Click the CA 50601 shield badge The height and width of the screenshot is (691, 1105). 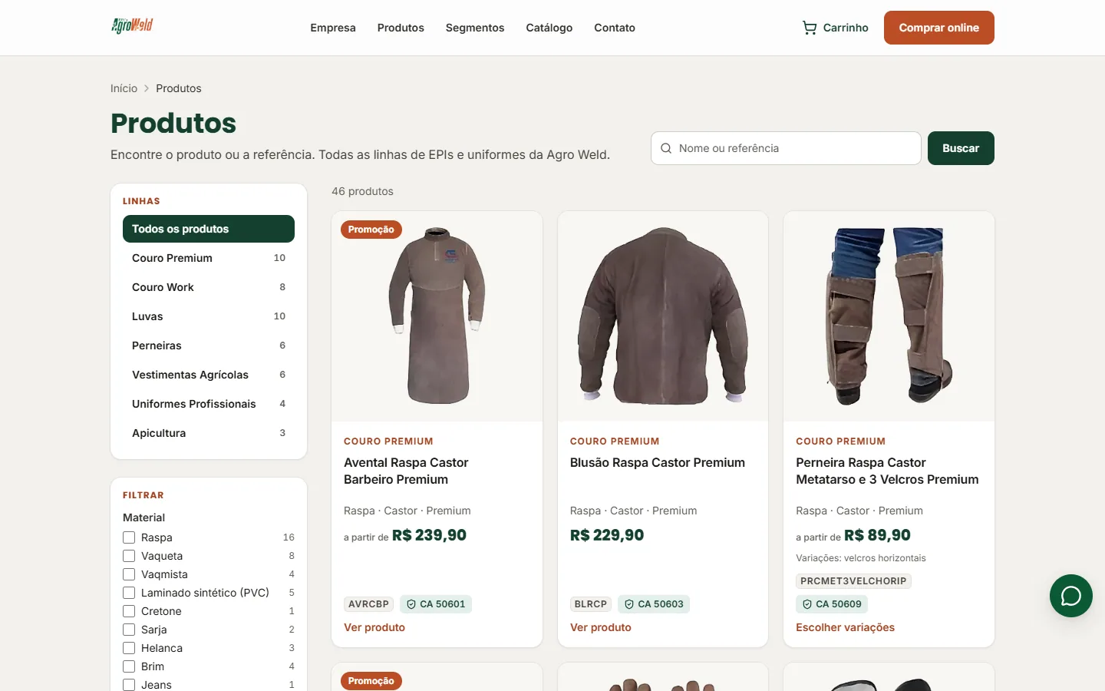tap(436, 604)
